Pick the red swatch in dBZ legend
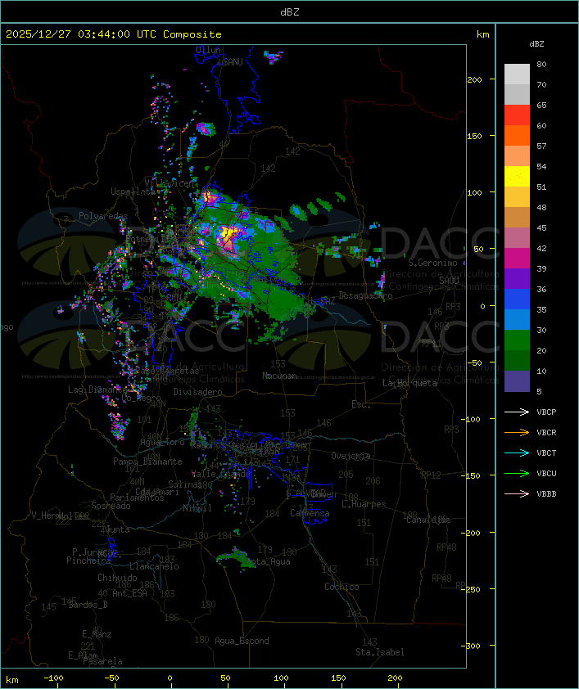Viewport: 579px width, 689px height. tap(517, 115)
